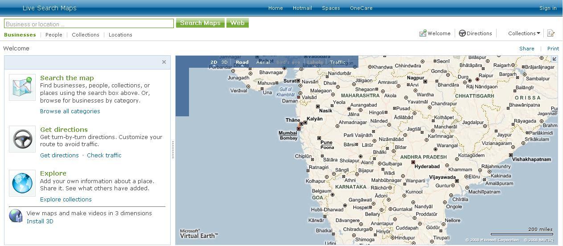563x246 pixels.
Task: Click the MAHARASHTRA state label
Action: pyautogui.click(x=360, y=95)
